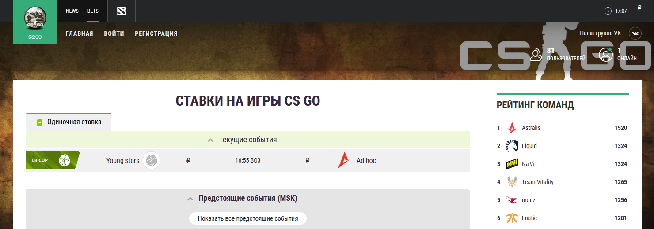
Task: Click the Fnatic rating value 1201
Action: click(x=621, y=218)
